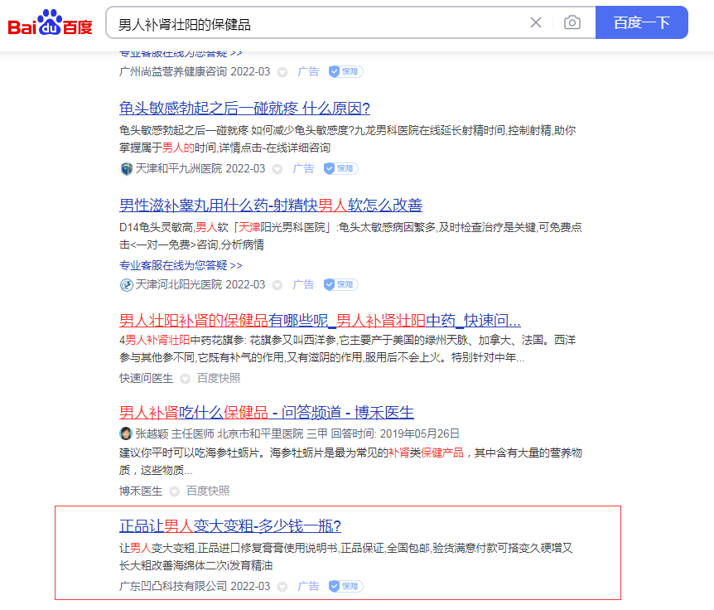Viewport: 714px width, 610px height.
Task: Click the Baidu logo
Action: (51, 23)
